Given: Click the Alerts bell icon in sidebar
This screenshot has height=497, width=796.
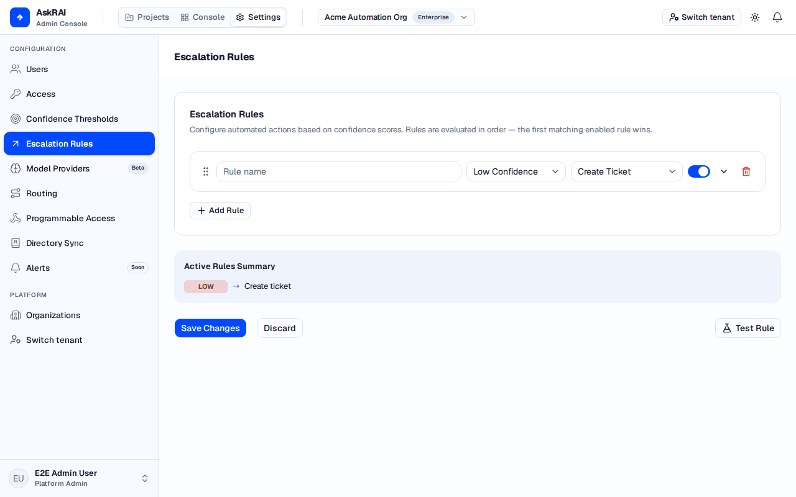Looking at the screenshot, I should 16,268.
